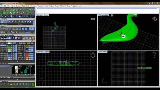Open the Curve menu
160x90 pixels.
tap(13, 6)
